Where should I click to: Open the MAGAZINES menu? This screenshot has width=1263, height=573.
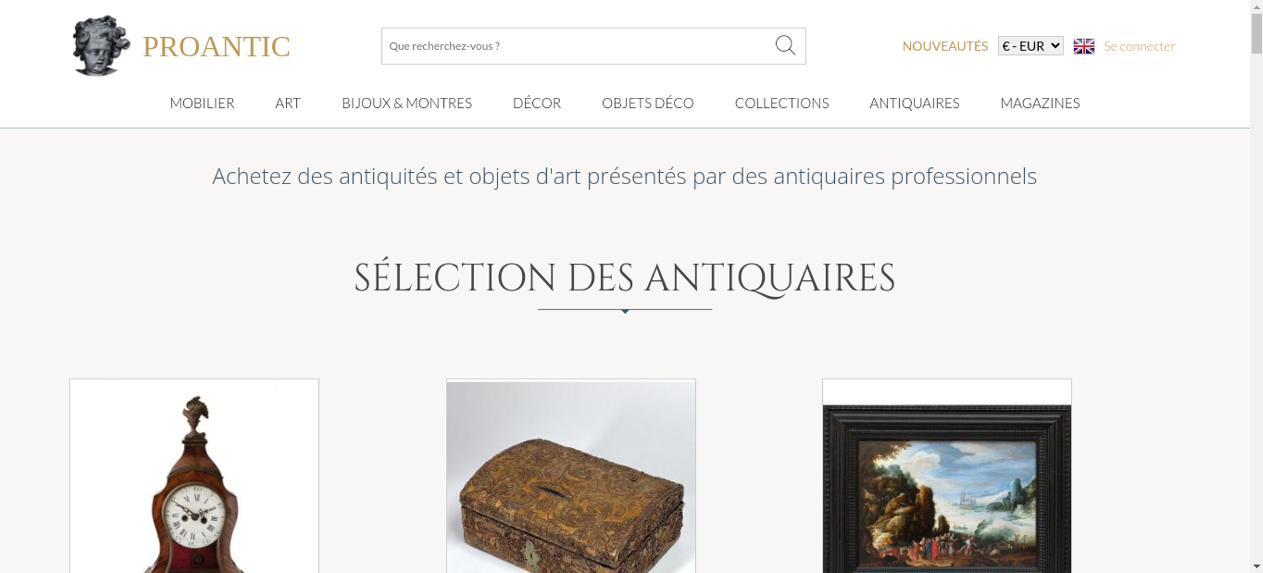(x=1040, y=103)
